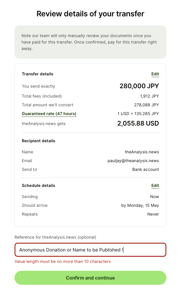The height and width of the screenshot is (288, 180).
Task: Click the recipient email pauljay@theanalysis.news
Action: (133, 161)
